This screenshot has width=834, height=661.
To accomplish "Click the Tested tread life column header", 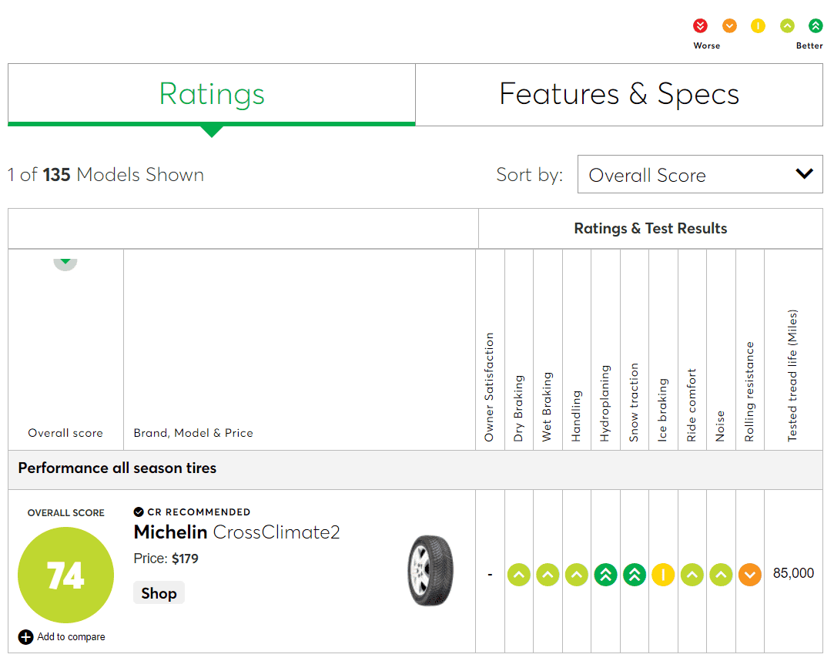I will pos(793,376).
